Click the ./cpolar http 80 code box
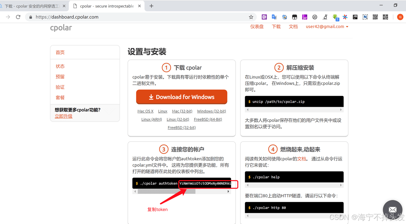Screen dimensions: 406x224 (x=294, y=208)
